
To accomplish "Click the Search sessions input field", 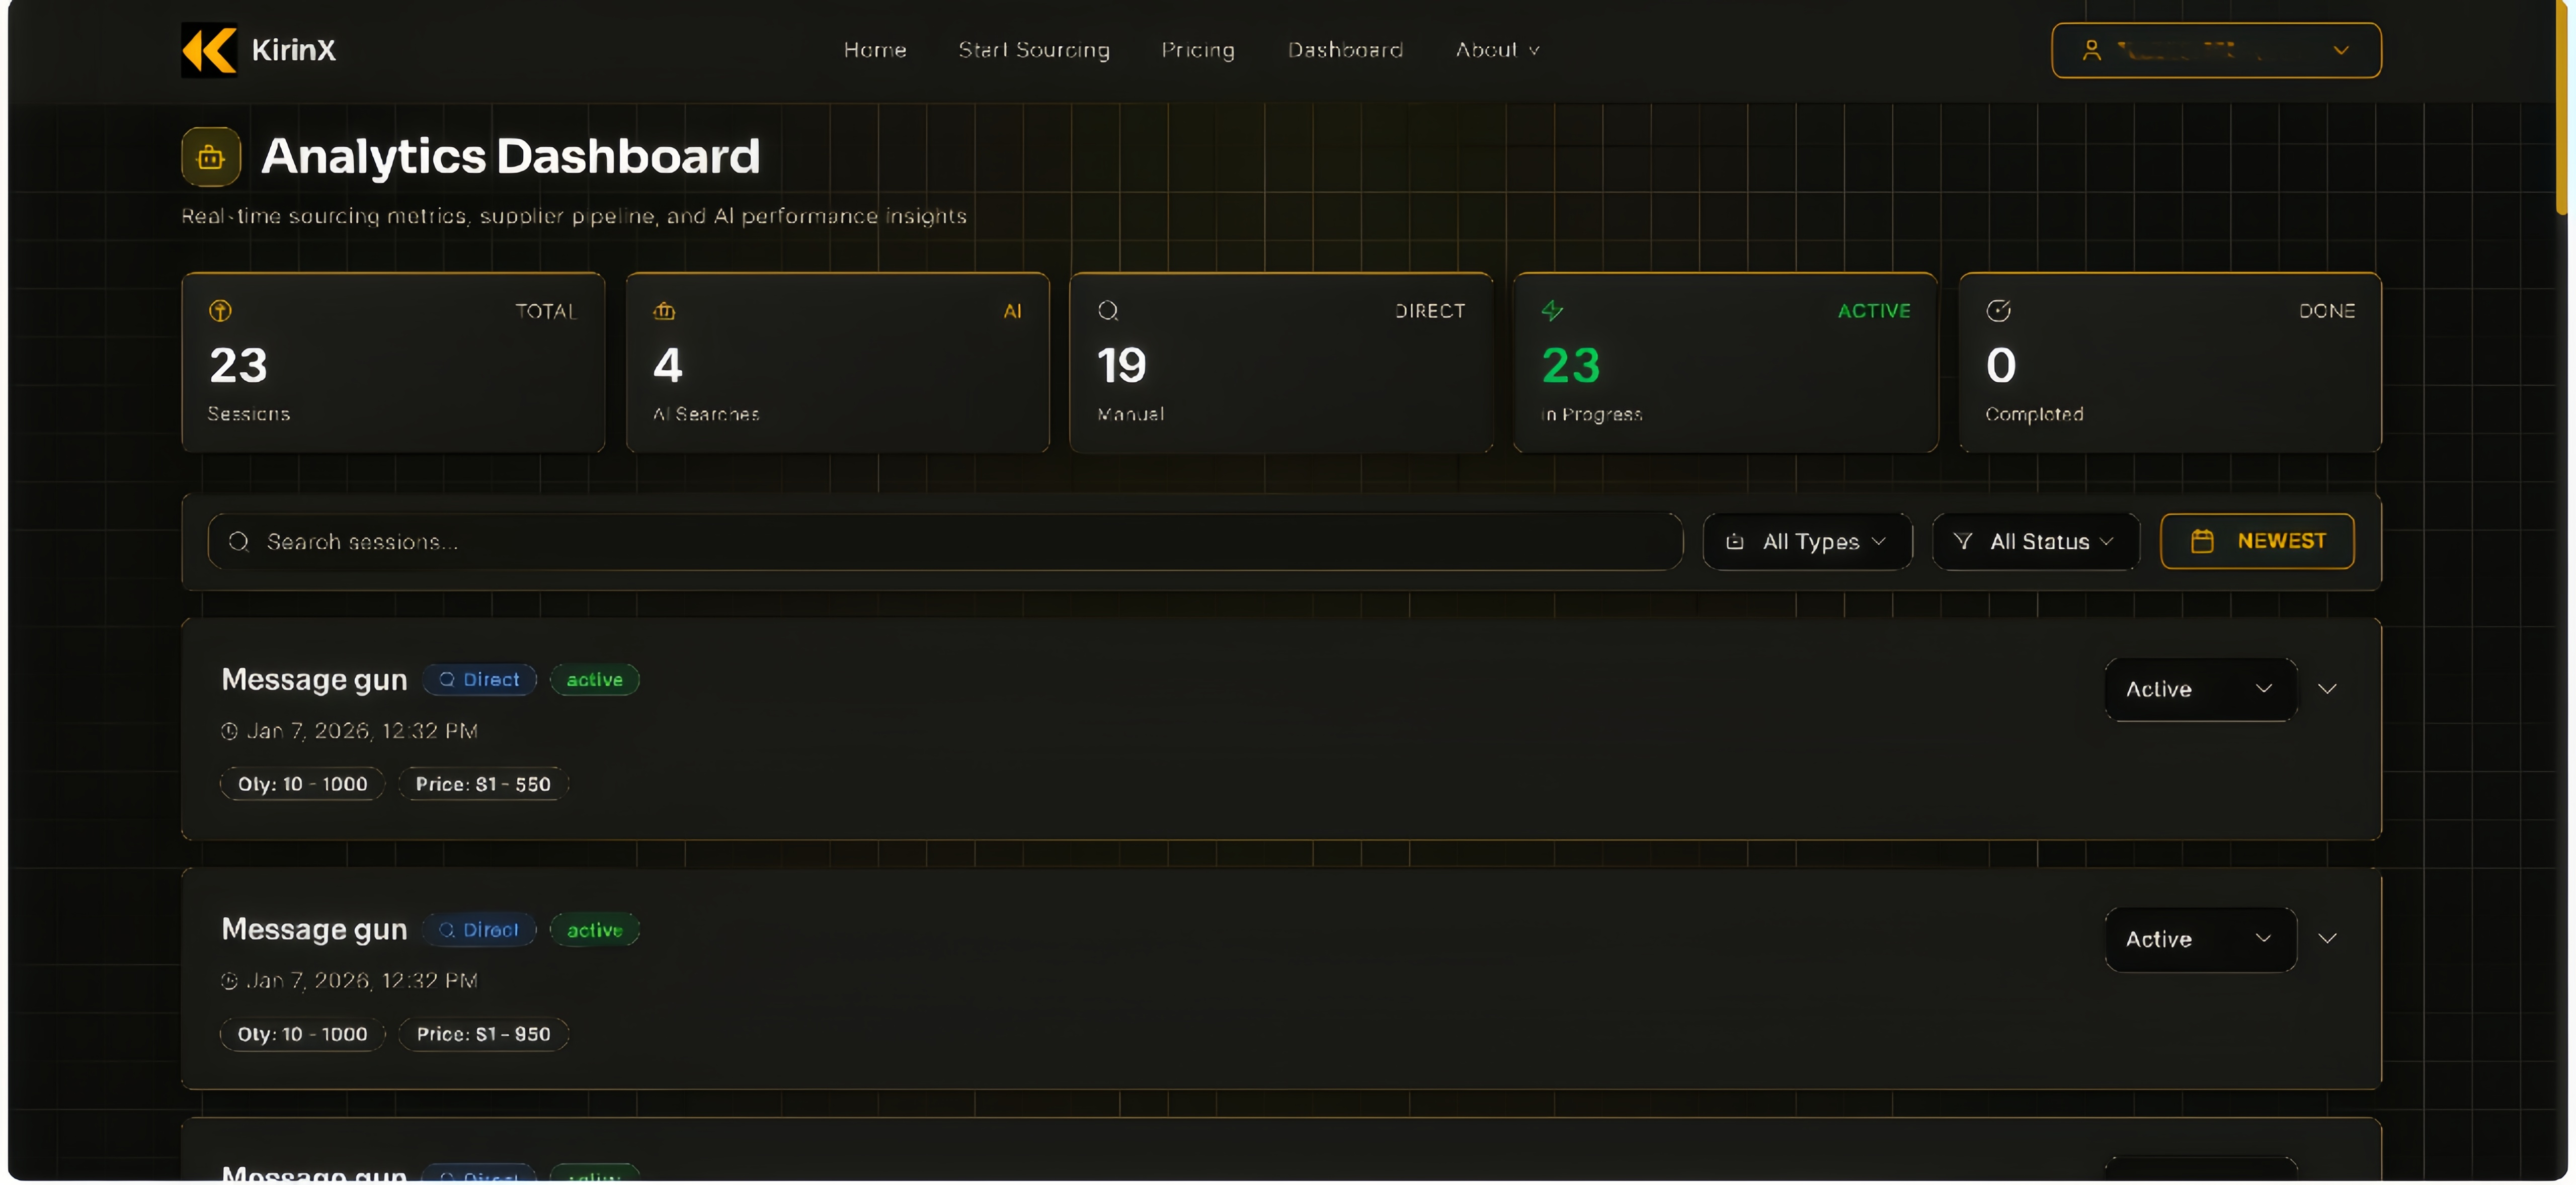I will click(x=944, y=541).
